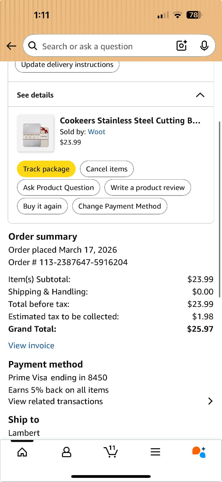Select Write a product review
Image resolution: width=222 pixels, height=482 pixels.
[147, 188]
